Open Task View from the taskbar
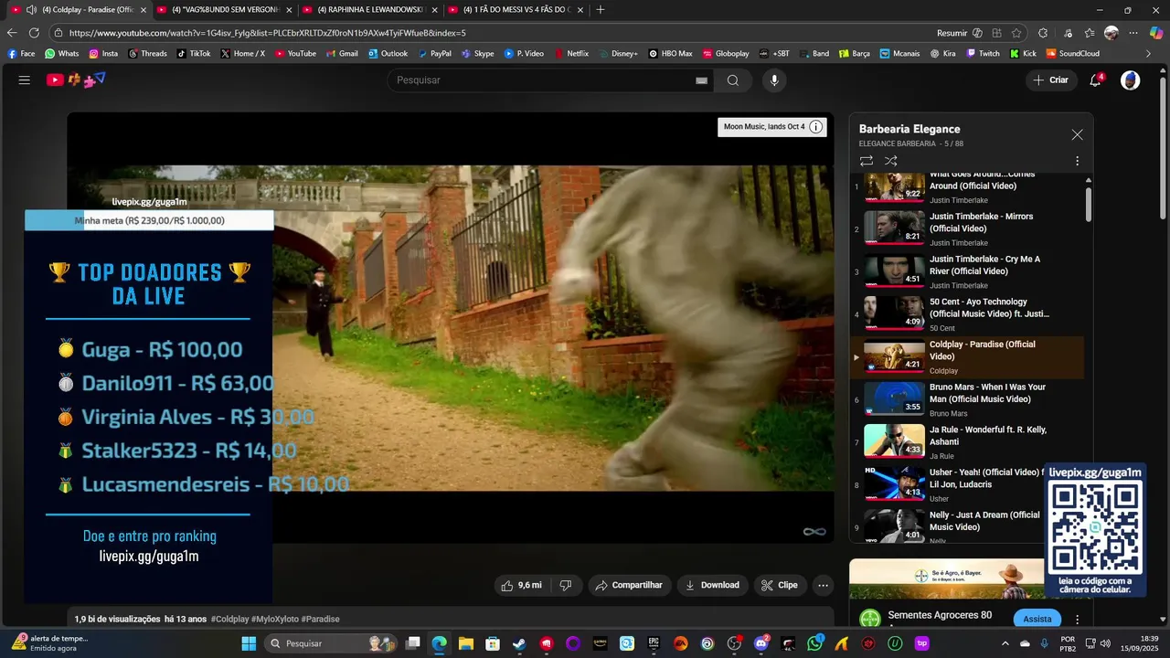This screenshot has width=1170, height=658. click(413, 643)
